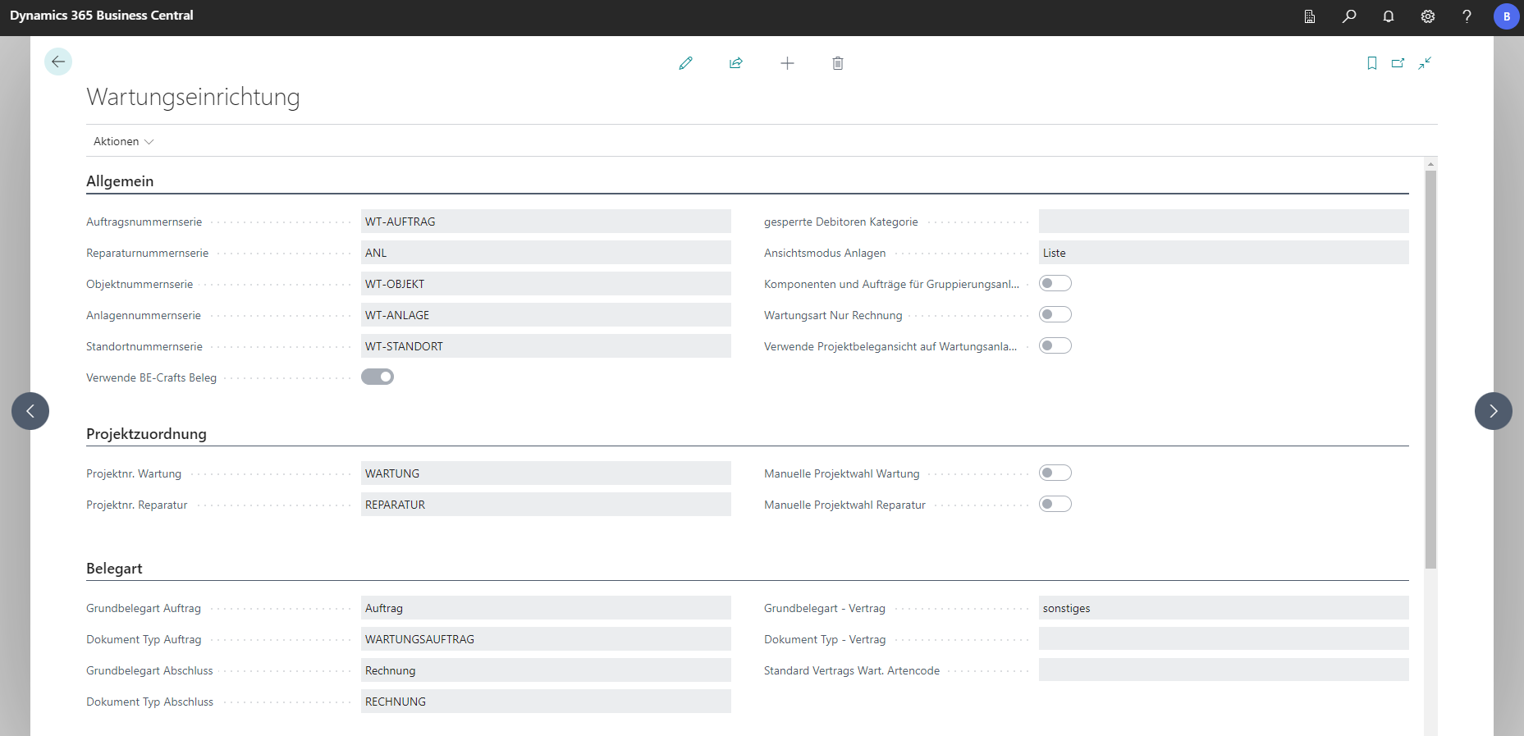The height and width of the screenshot is (736, 1524).
Task: Go to next record arrow
Action: coord(1494,411)
